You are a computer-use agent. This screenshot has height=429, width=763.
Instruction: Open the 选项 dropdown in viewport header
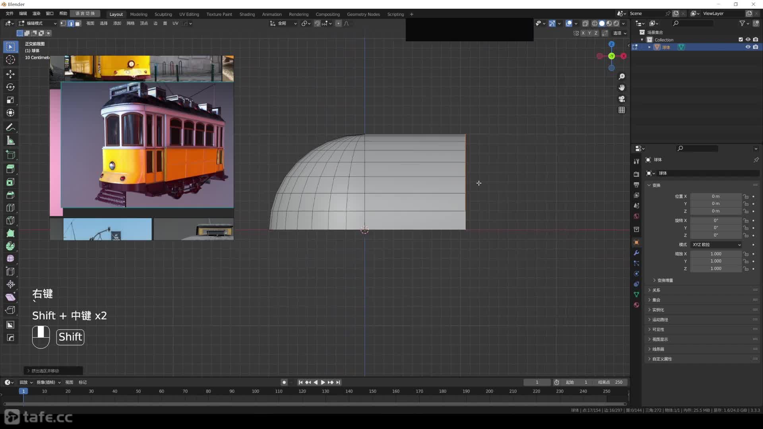point(620,33)
